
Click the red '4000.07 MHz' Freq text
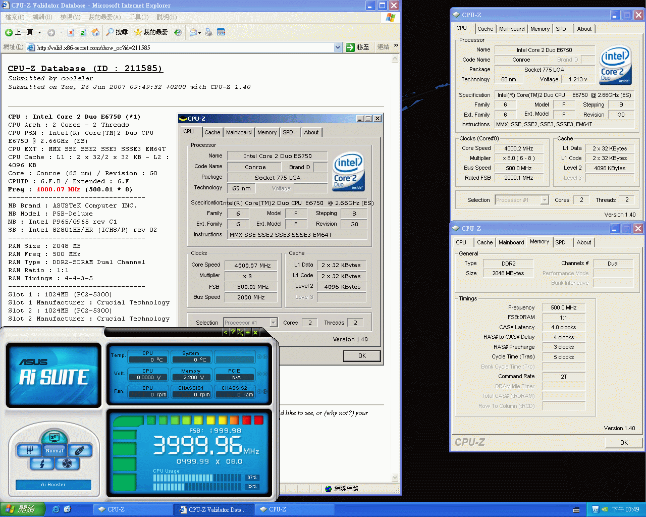(59, 189)
